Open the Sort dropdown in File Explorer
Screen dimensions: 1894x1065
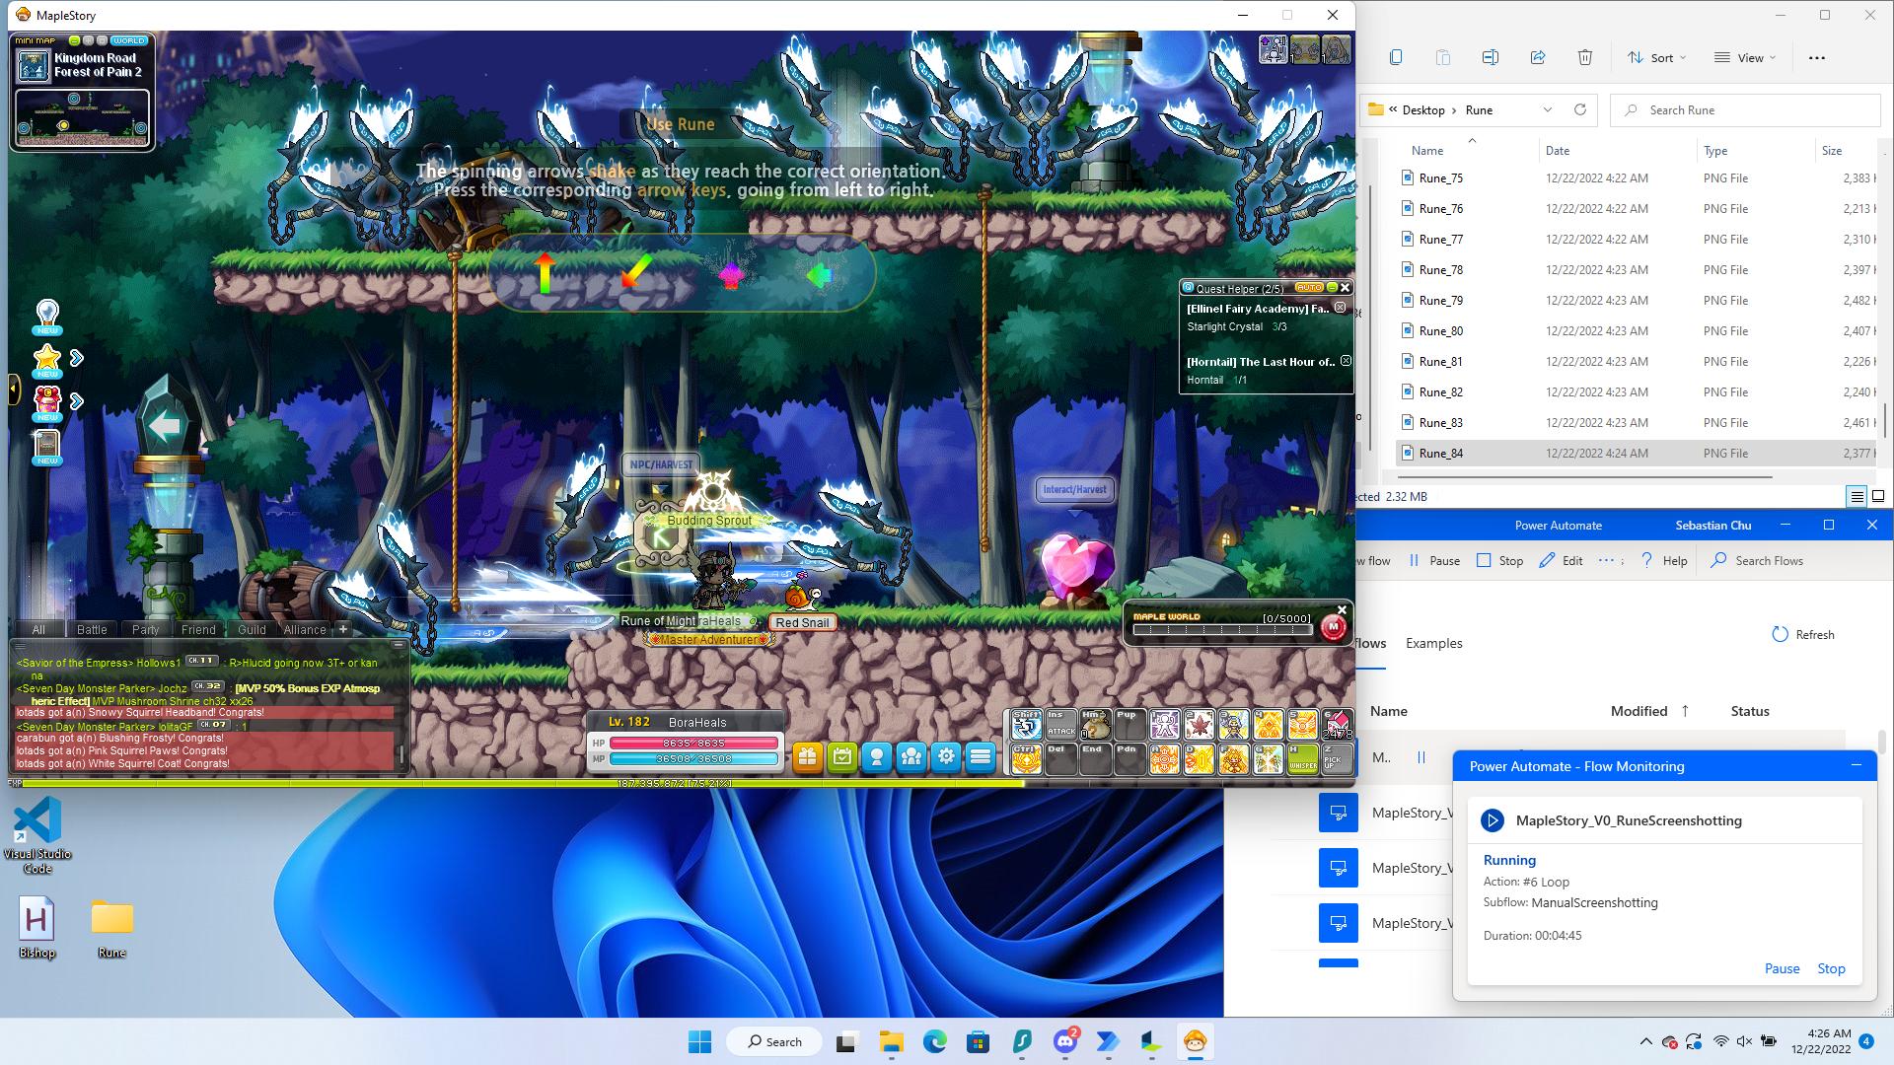coord(1657,57)
